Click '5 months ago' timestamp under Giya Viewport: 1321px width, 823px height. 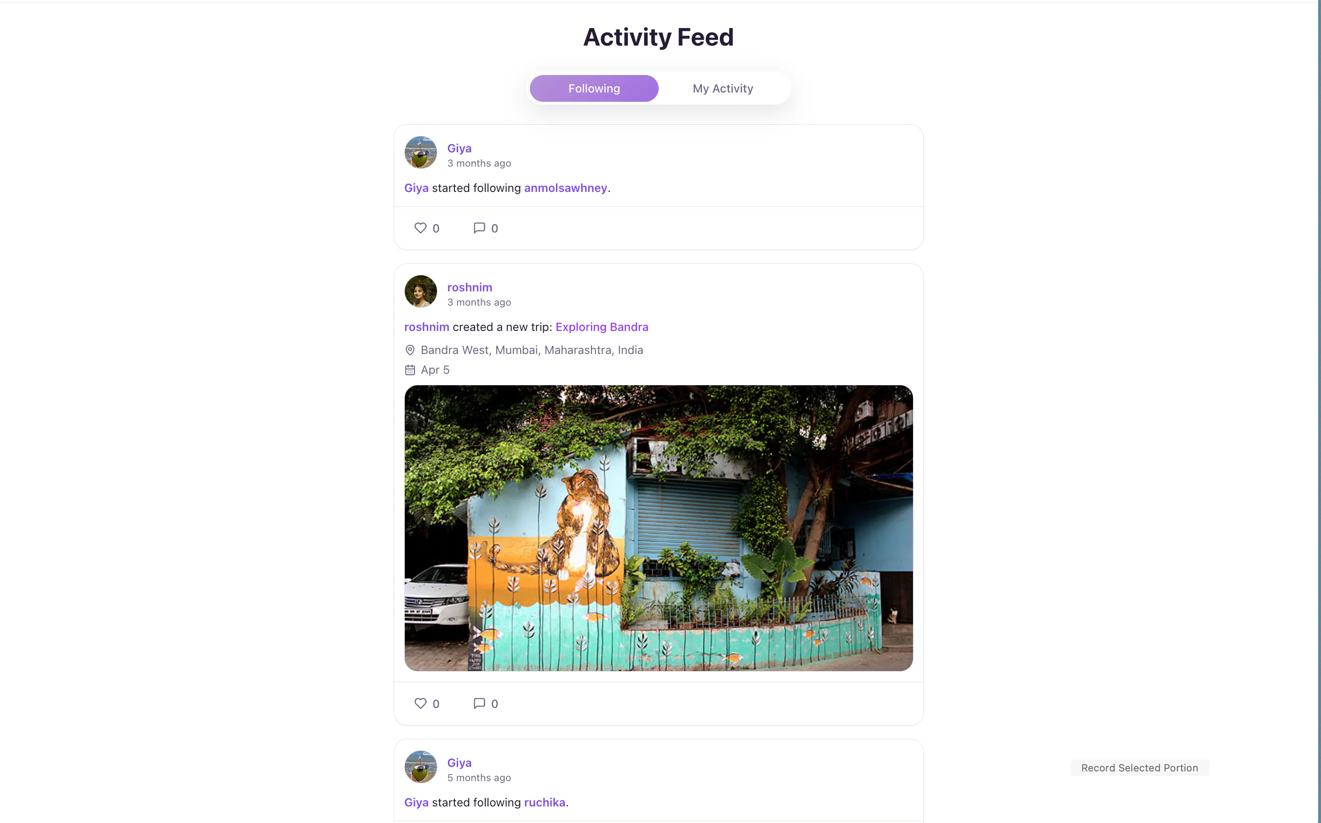pos(478,778)
